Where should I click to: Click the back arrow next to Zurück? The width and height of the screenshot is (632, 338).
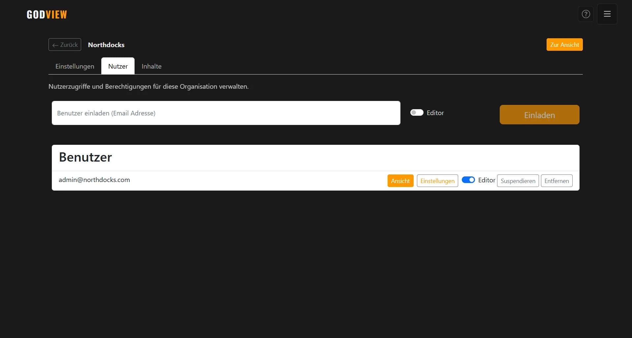55,45
